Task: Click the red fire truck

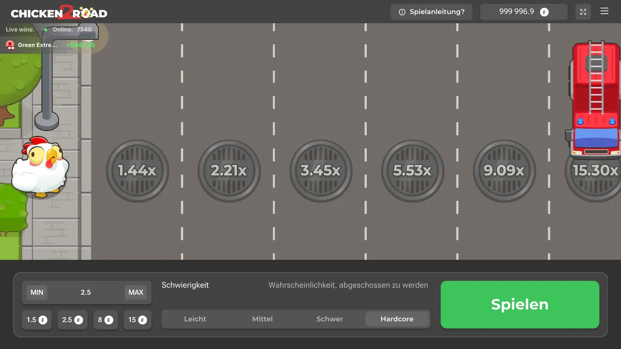Action: coord(594,100)
